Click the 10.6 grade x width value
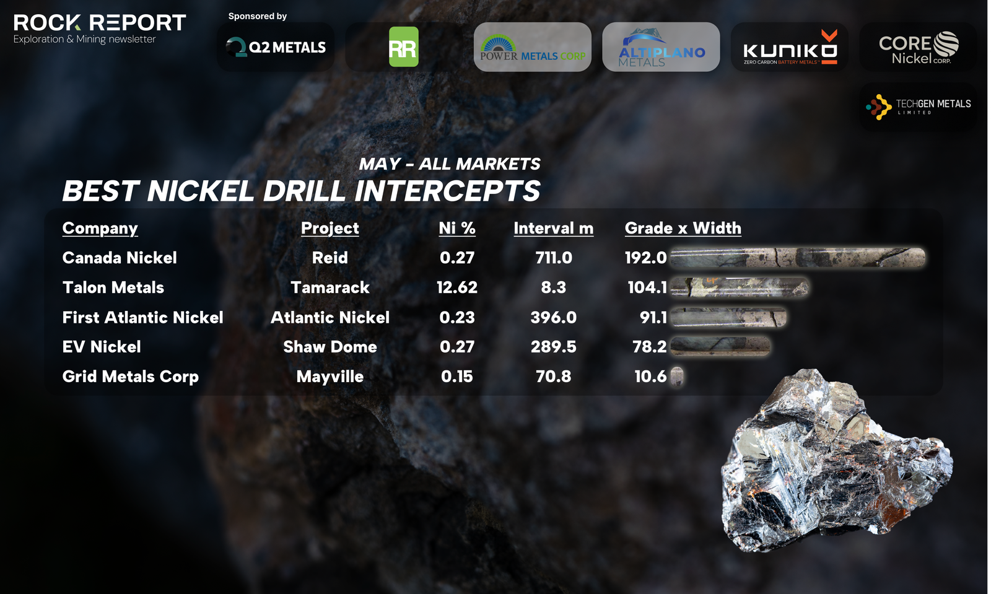Screen dimensions: 991x594 coord(650,377)
